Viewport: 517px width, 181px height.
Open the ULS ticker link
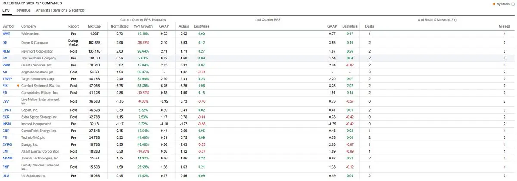(x=6, y=175)
